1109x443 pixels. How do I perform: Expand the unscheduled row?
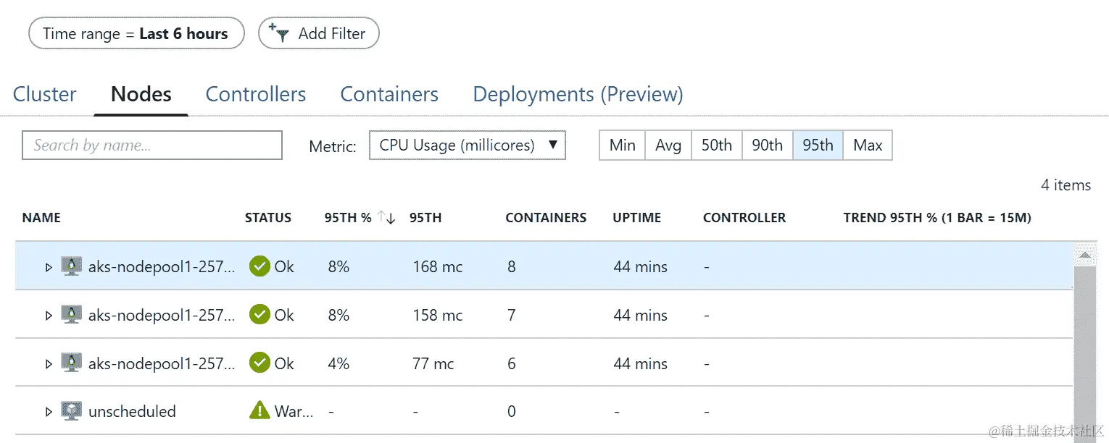(49, 412)
